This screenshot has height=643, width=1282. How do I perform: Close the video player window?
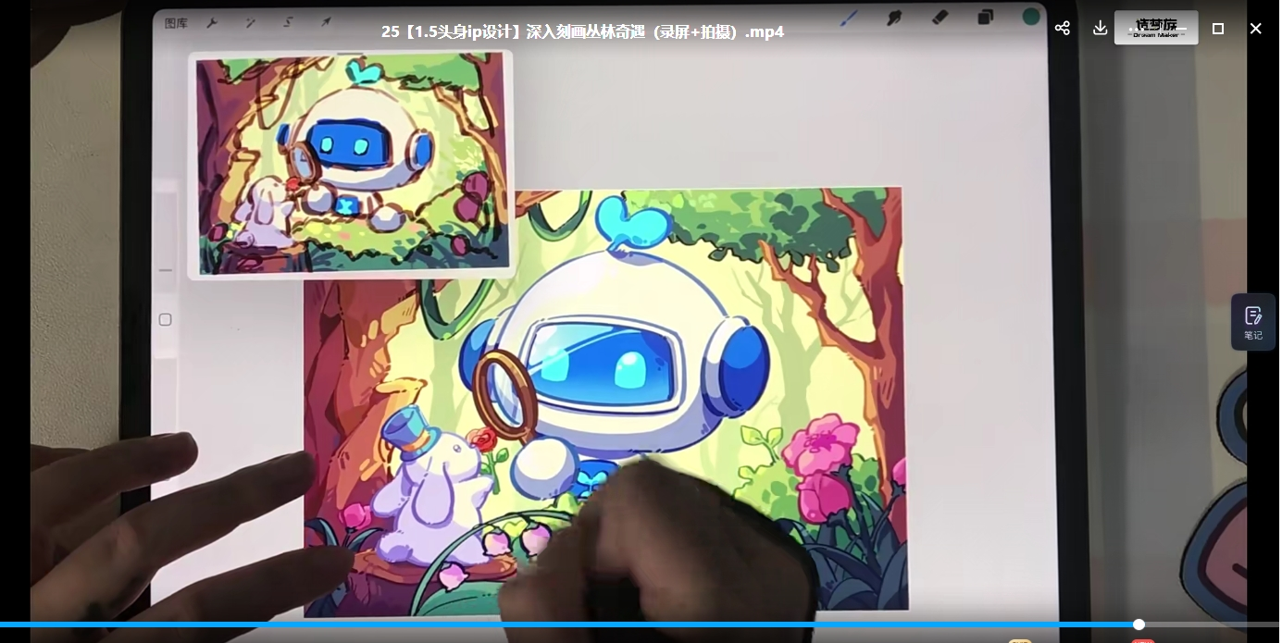1255,29
